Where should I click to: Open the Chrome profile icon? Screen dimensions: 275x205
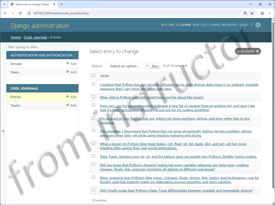(x=262, y=13)
